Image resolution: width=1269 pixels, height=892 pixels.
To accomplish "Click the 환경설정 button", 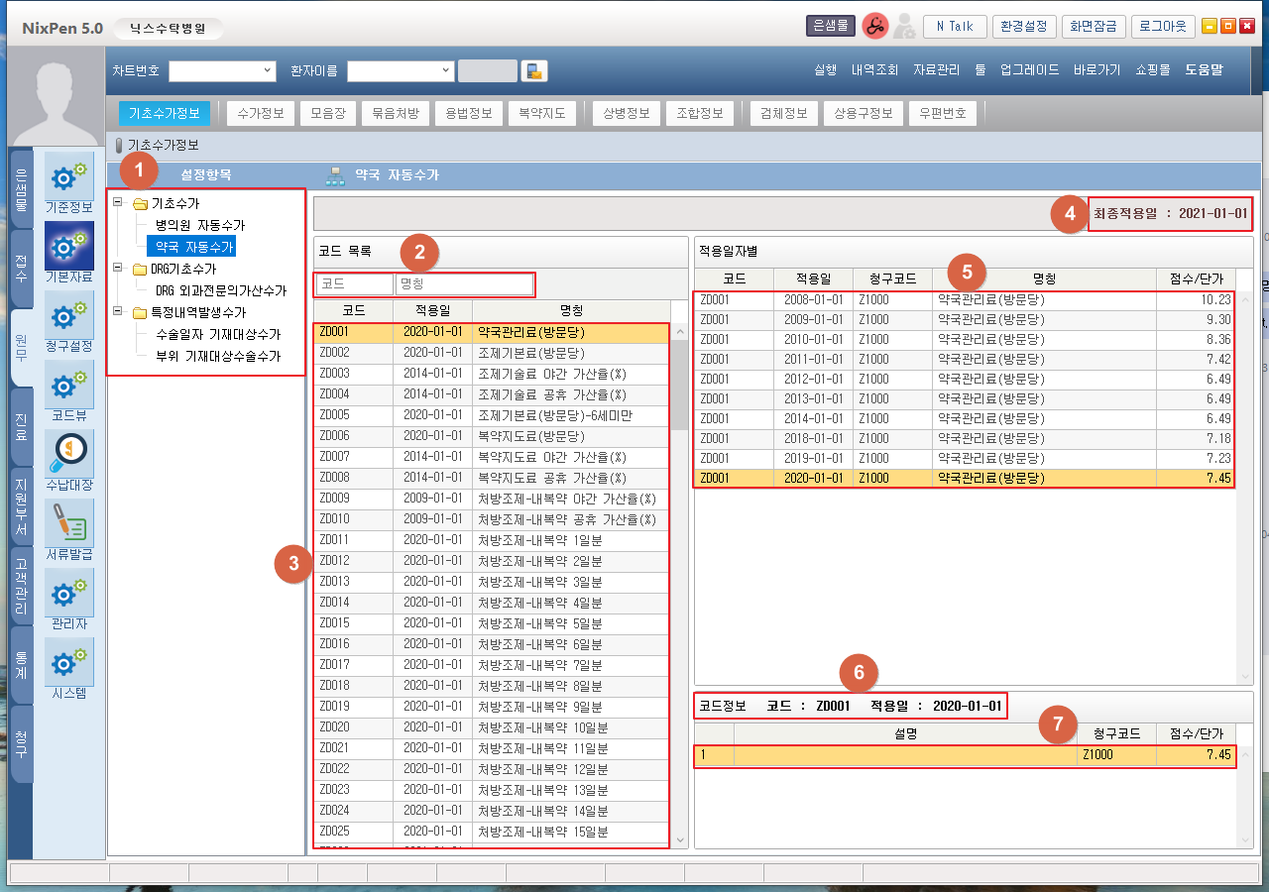I will (1023, 27).
